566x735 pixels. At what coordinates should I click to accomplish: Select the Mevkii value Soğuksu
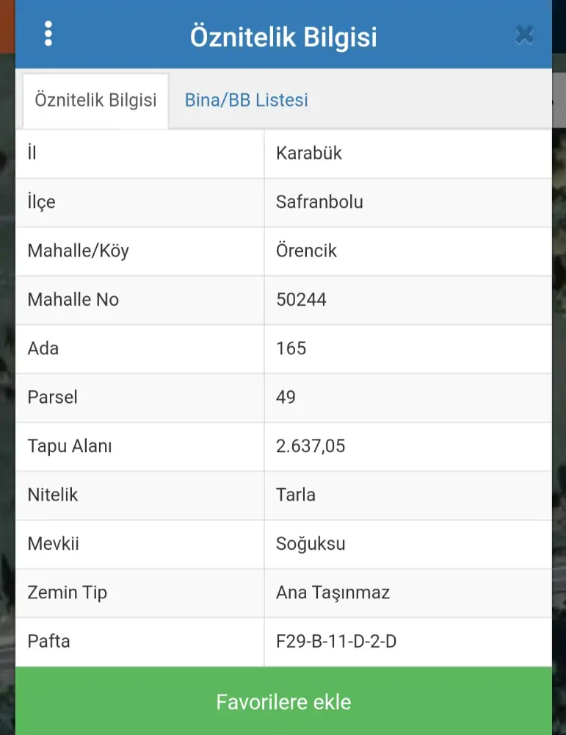pyautogui.click(x=311, y=544)
